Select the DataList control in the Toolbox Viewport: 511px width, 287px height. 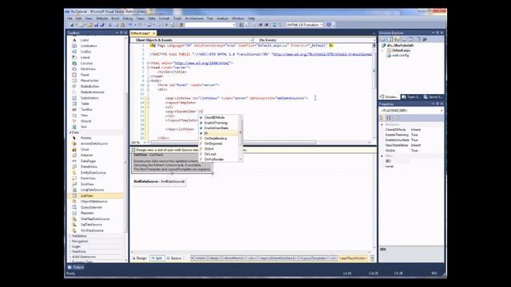click(87, 155)
